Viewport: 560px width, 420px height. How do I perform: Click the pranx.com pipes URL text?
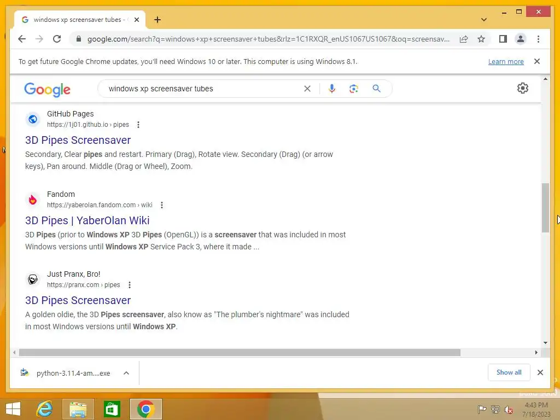[84, 285]
